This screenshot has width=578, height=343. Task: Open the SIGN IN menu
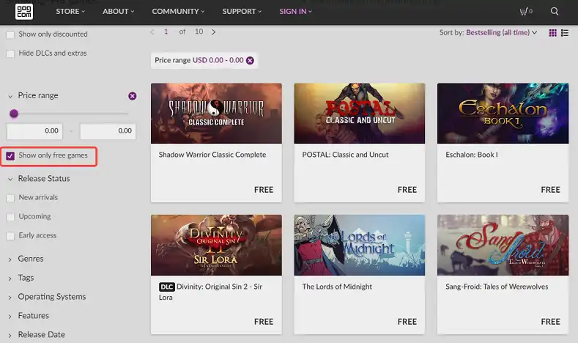296,12
